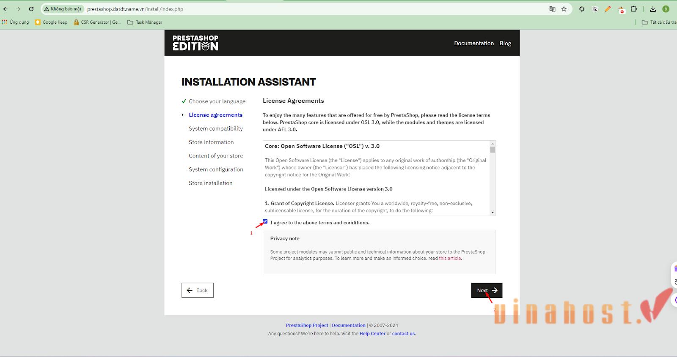Click the URL in the address bar

135,9
